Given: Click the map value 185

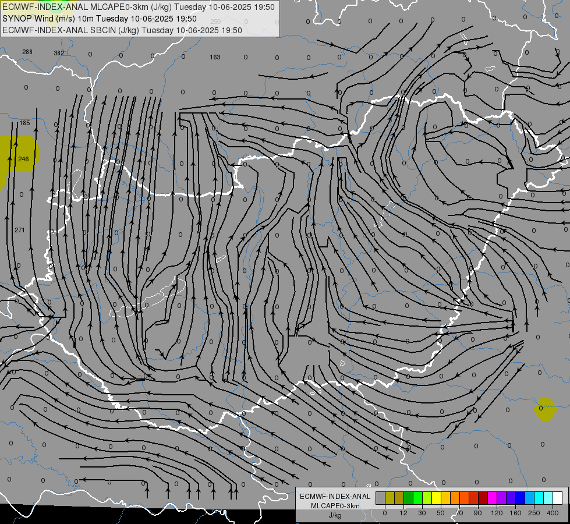Looking at the screenshot, I should pyautogui.click(x=24, y=123).
